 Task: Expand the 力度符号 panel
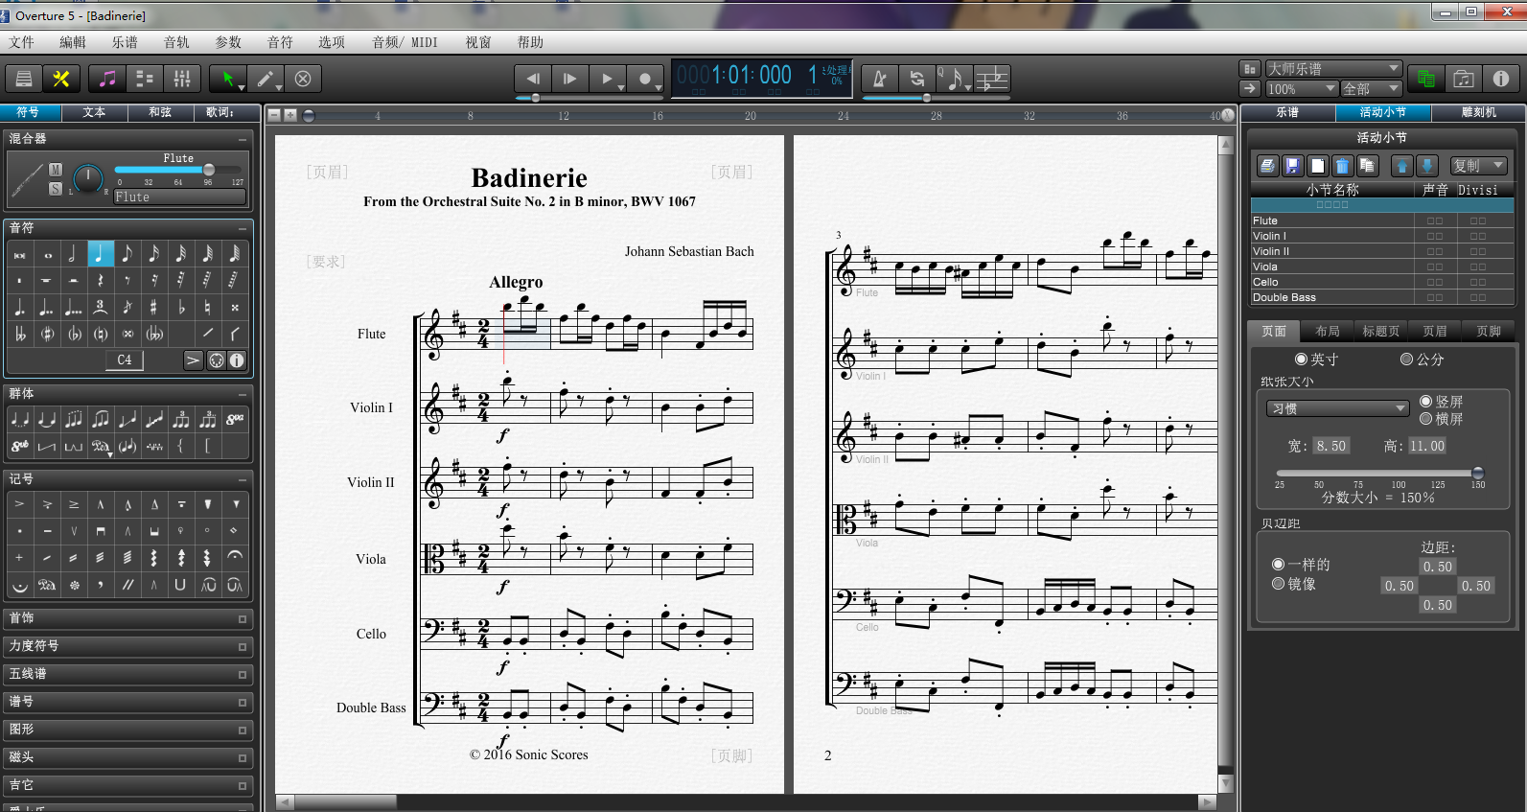coord(128,647)
